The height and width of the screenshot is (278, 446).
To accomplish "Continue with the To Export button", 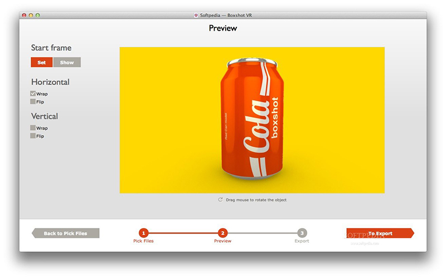I will click(x=380, y=233).
